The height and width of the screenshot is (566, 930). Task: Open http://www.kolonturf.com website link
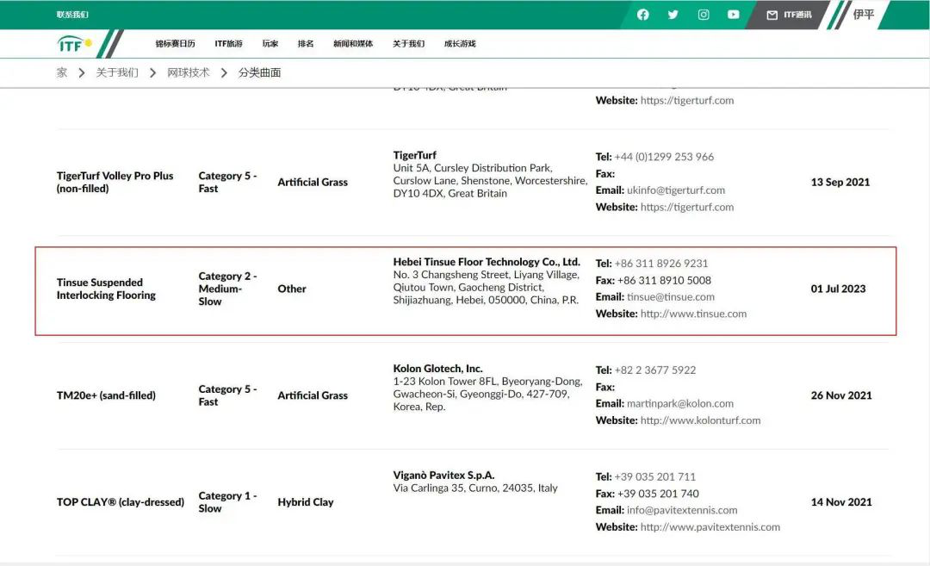[x=700, y=420]
